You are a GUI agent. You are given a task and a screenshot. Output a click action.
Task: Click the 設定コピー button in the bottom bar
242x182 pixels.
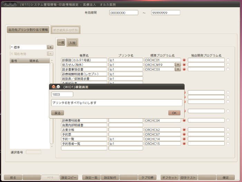pos(69,178)
